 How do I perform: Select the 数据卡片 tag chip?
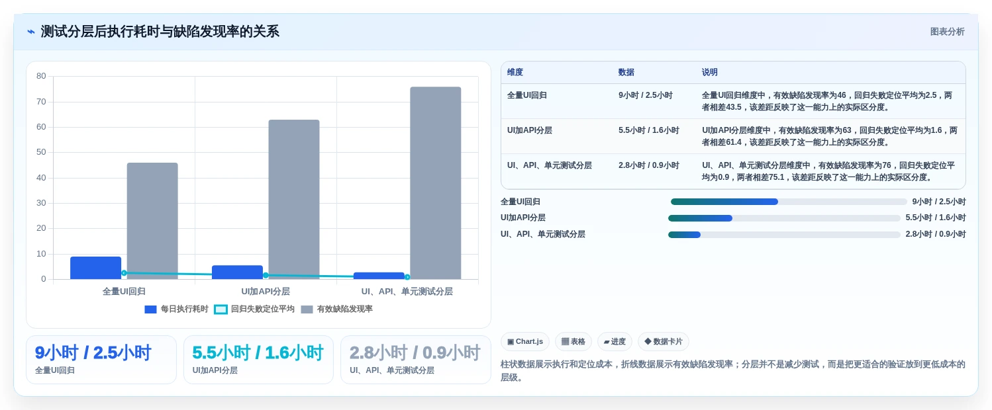click(x=664, y=341)
